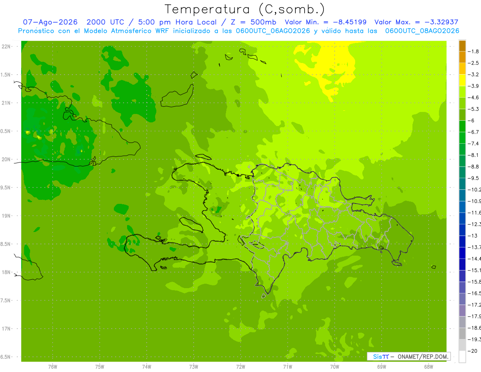Select the date text '07-Ago-2026'
Viewport: 481px width, 372px height.
click(50, 22)
